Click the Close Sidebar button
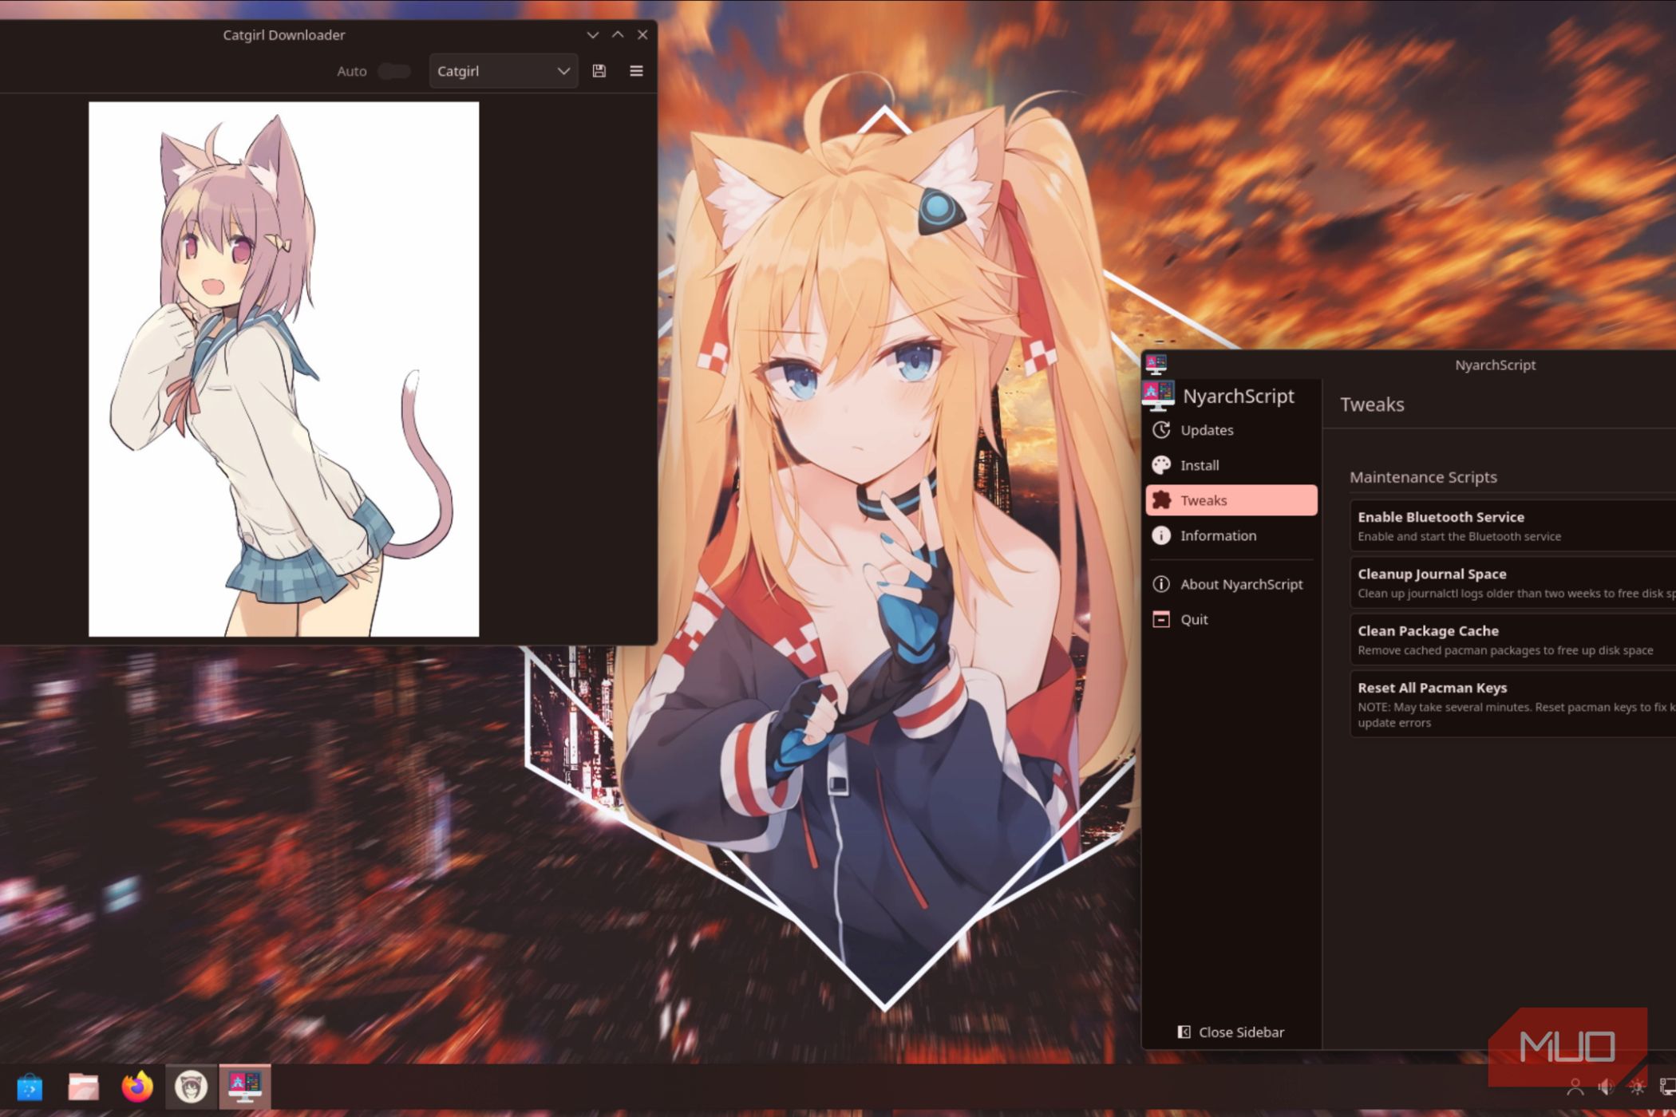Viewport: 1676px width, 1117px height. pos(1231,1032)
